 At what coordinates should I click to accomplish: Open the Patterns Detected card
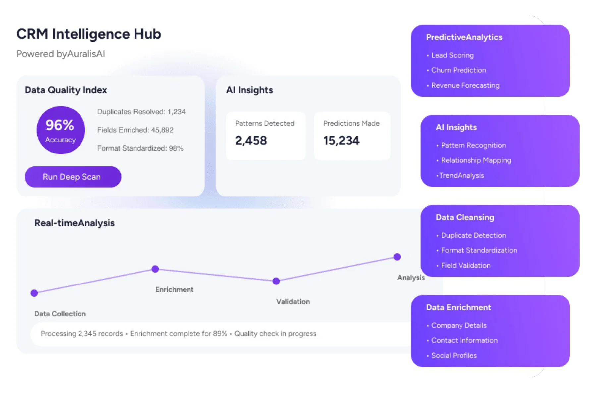pyautogui.click(x=266, y=136)
